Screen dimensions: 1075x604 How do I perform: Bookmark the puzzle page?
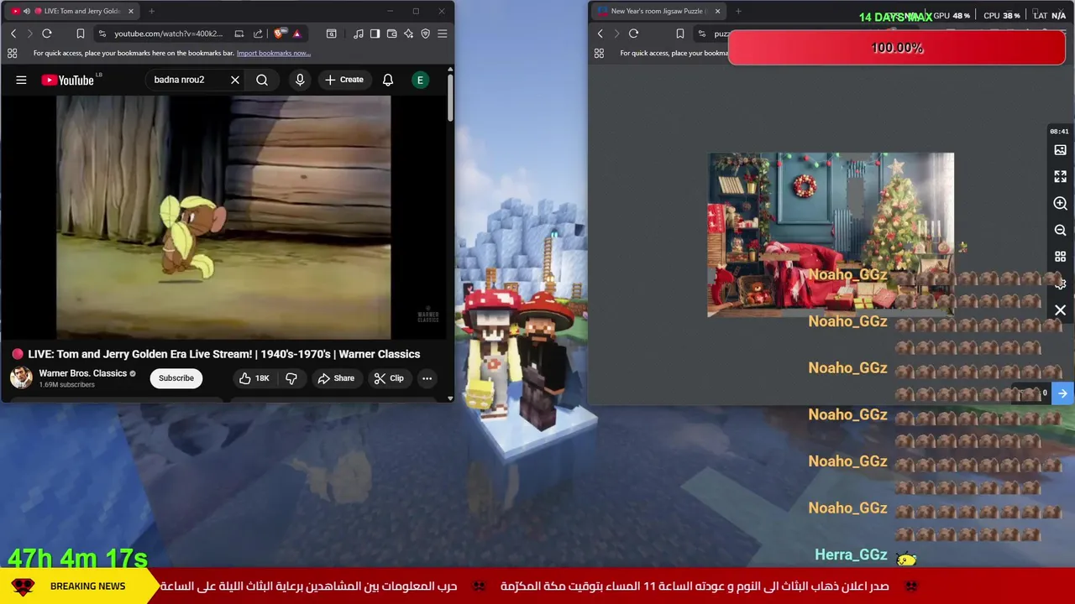[680, 34]
